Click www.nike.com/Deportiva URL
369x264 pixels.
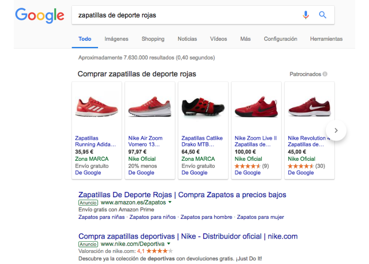click(x=133, y=244)
